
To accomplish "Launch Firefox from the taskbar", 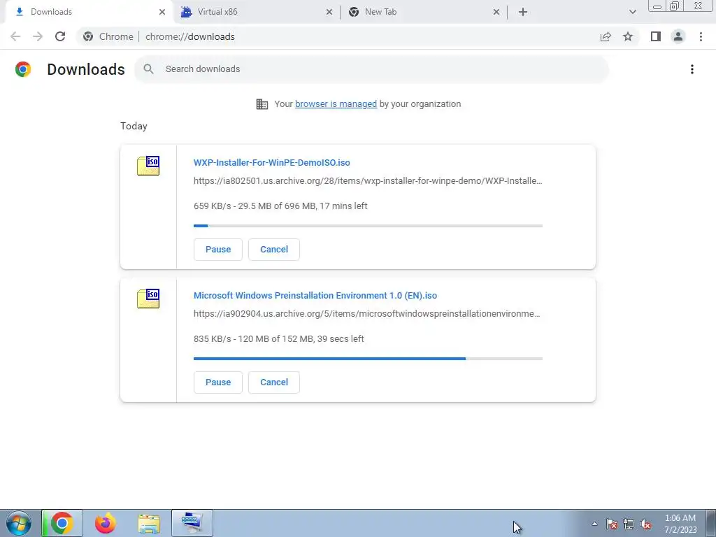I will coord(106,523).
